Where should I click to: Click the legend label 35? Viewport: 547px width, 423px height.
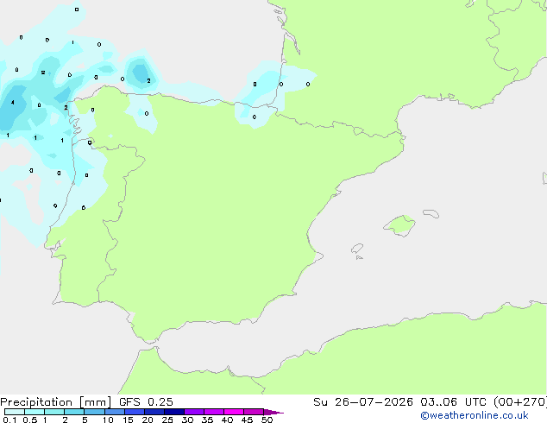207,420
